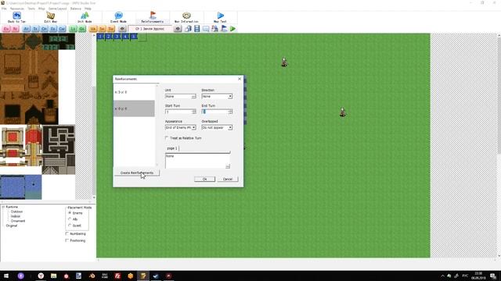The width and height of the screenshot is (501, 281).
Task: Open the current map name selector
Action: pyautogui.click(x=150, y=29)
